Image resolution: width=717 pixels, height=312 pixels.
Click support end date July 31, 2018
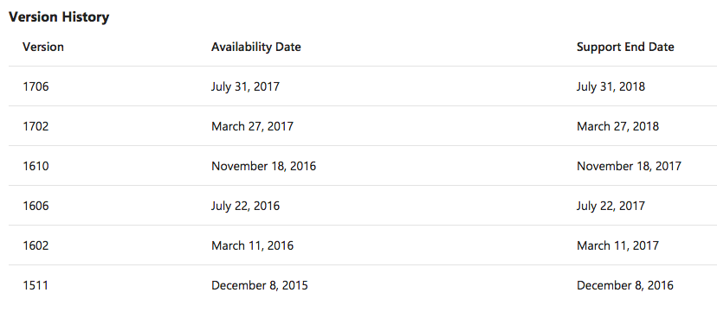pyautogui.click(x=610, y=86)
